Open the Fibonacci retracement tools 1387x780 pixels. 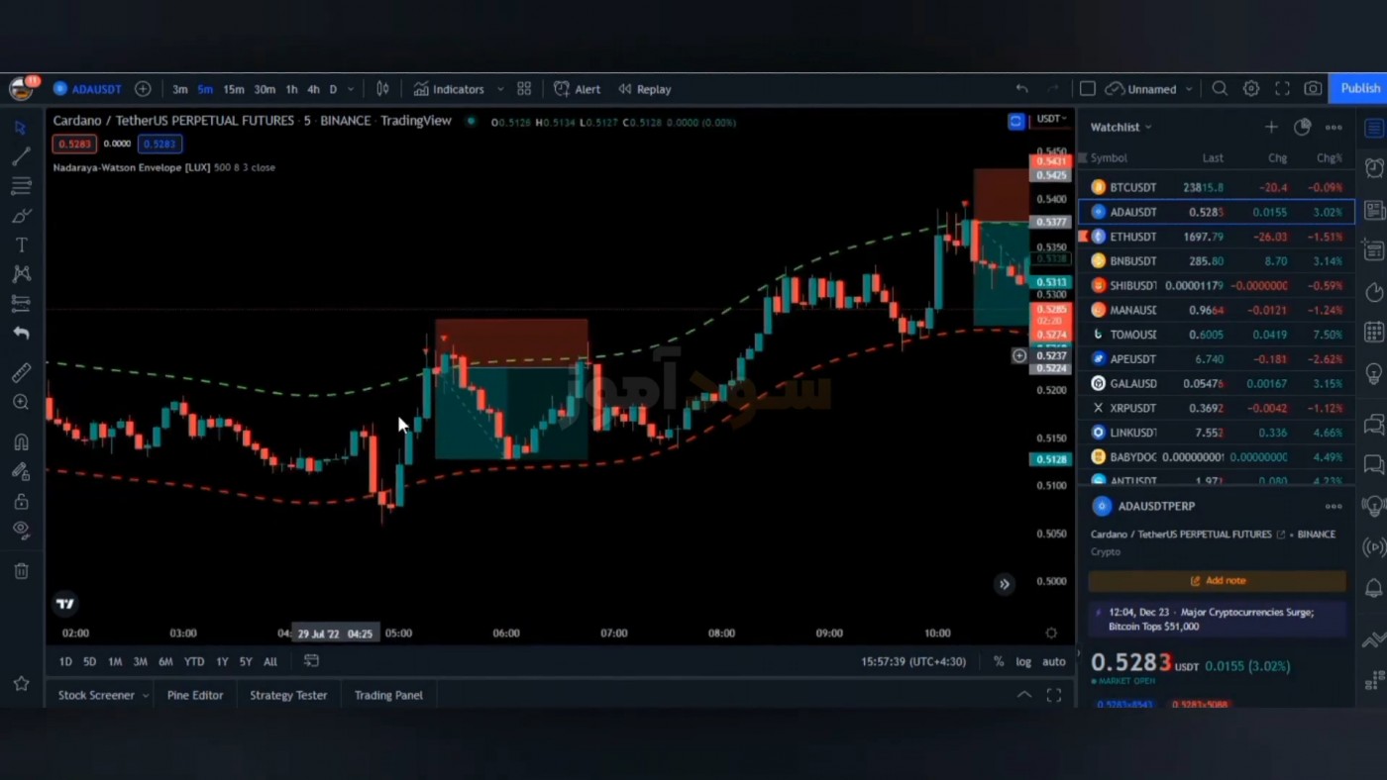(21, 186)
